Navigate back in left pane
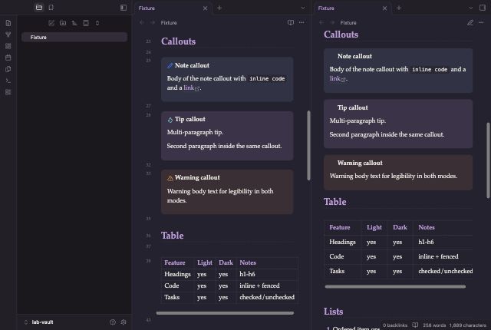 pyautogui.click(x=142, y=22)
